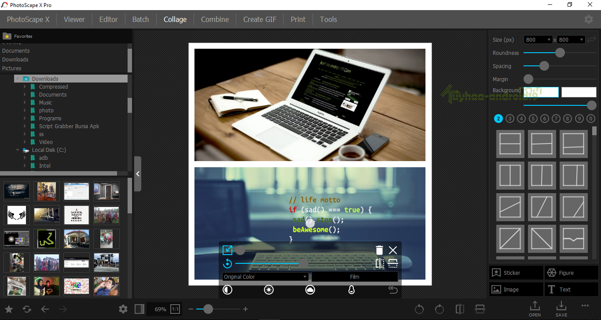The image size is (601, 320).
Task: Rotate collage clockwise from bottom toolbar
Action: coord(439,309)
